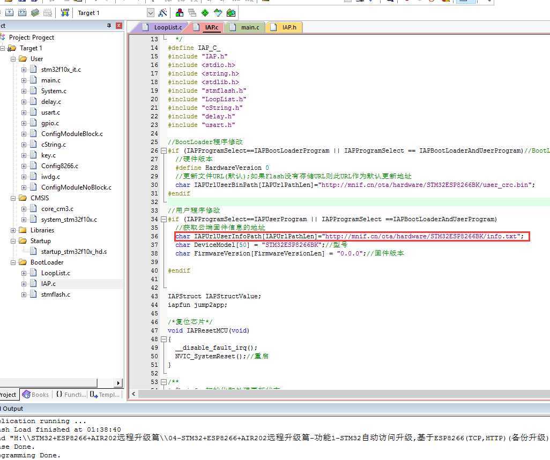Select iwdg.c in project tree
This screenshot has height=460, width=550.
50,177
